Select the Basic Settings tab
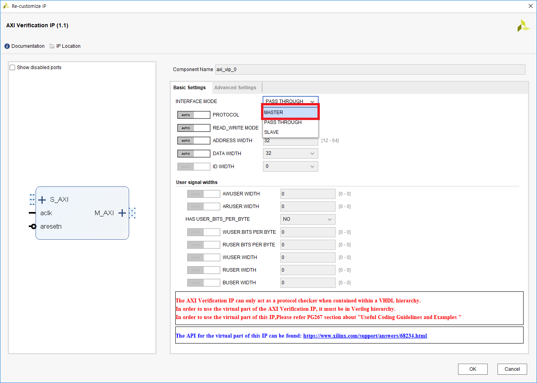Image resolution: width=537 pixels, height=383 pixels. point(191,87)
